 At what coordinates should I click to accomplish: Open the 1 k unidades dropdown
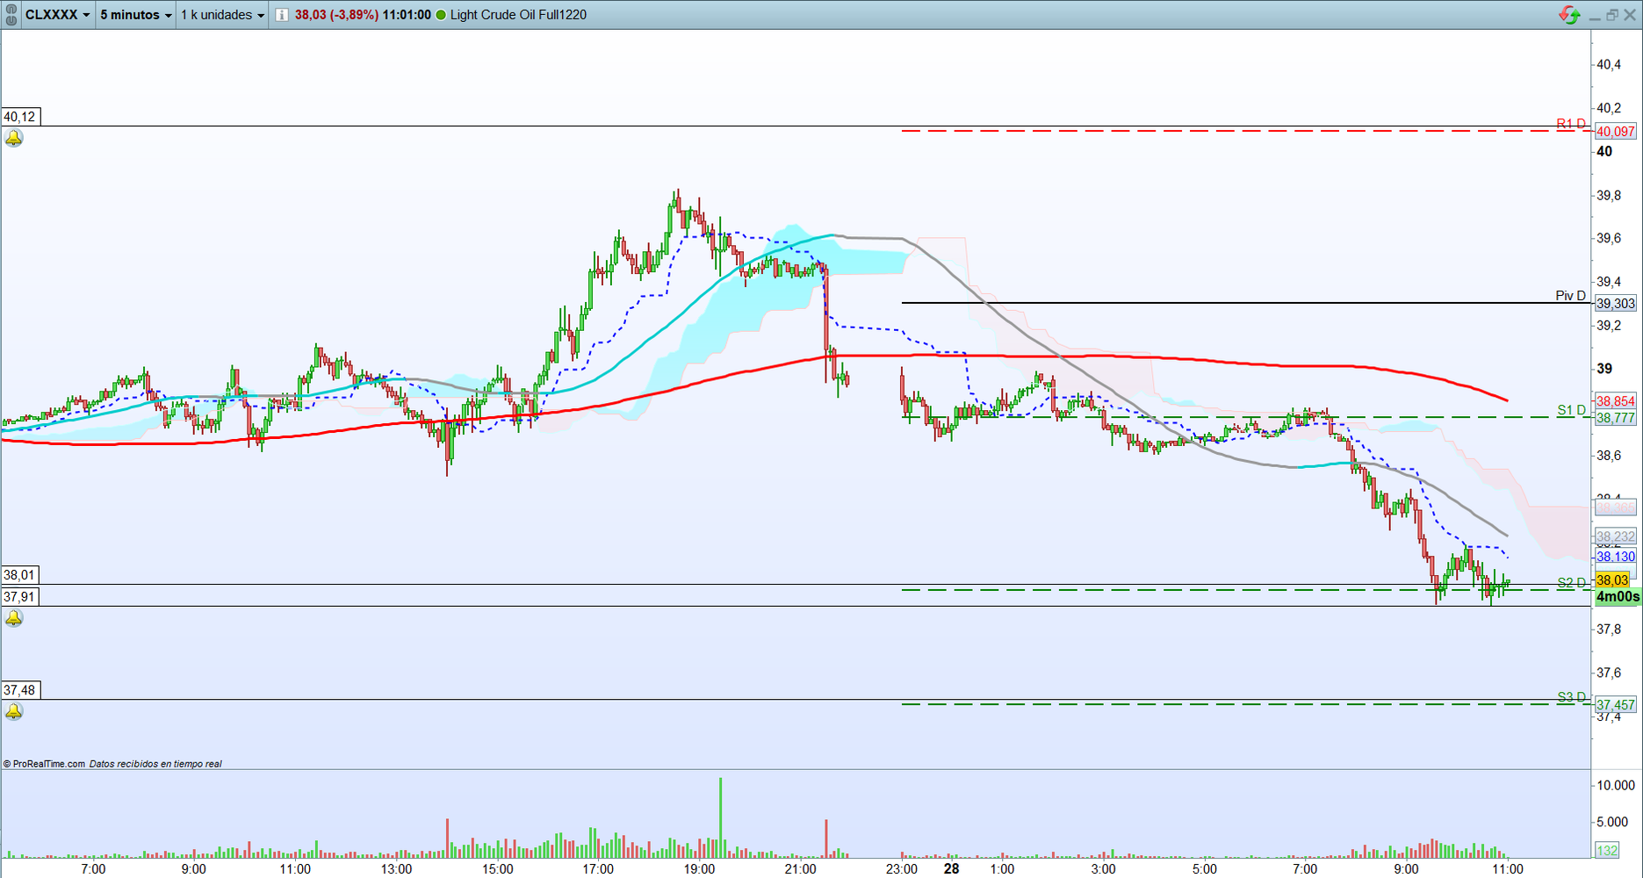pos(222,15)
